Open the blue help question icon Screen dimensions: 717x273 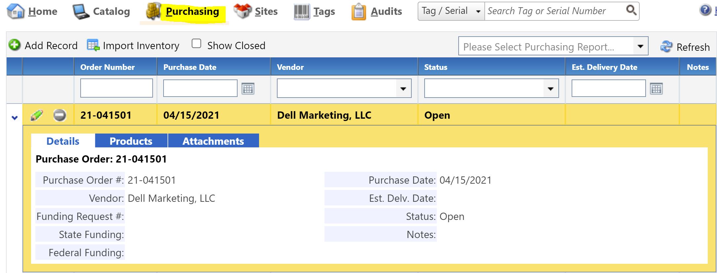(705, 10)
